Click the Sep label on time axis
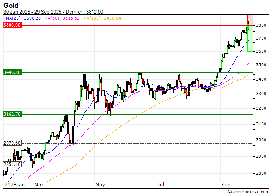 coord(225,185)
